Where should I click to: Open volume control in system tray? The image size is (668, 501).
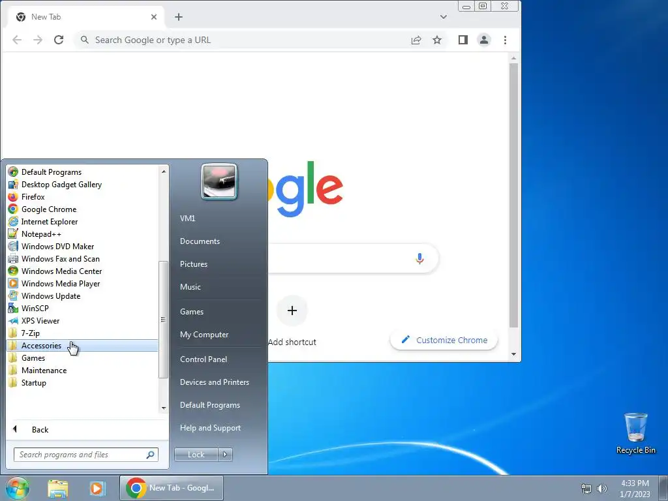(602, 489)
